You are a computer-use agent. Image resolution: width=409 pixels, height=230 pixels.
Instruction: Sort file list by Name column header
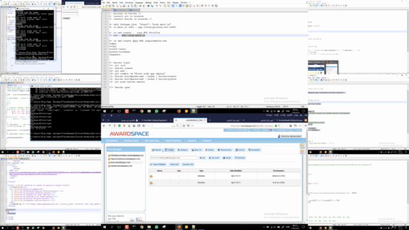tap(160, 171)
